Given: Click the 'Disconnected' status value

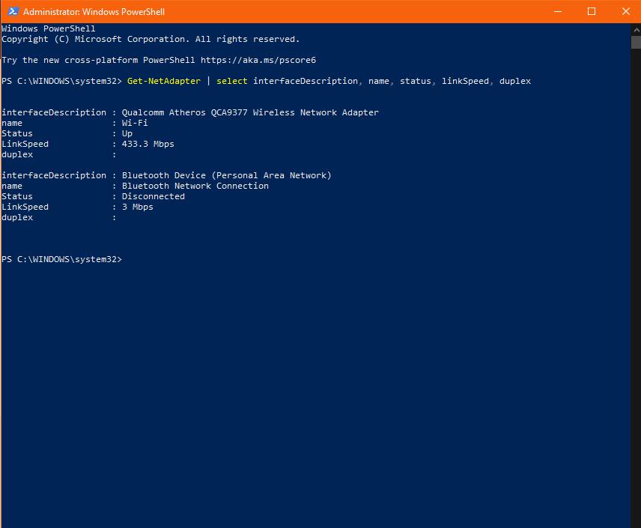Looking at the screenshot, I should click(154, 196).
